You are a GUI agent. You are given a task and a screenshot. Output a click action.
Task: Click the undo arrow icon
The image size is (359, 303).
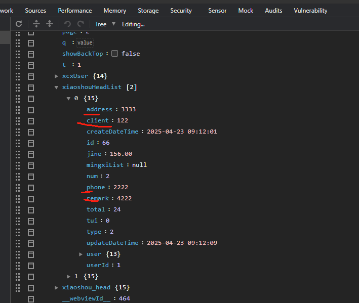[x=67, y=24]
